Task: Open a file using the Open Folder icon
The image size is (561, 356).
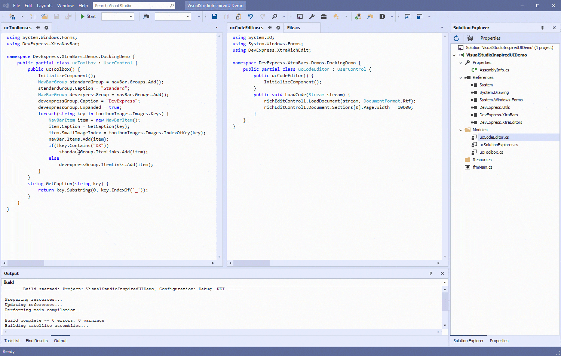Action: (x=45, y=16)
